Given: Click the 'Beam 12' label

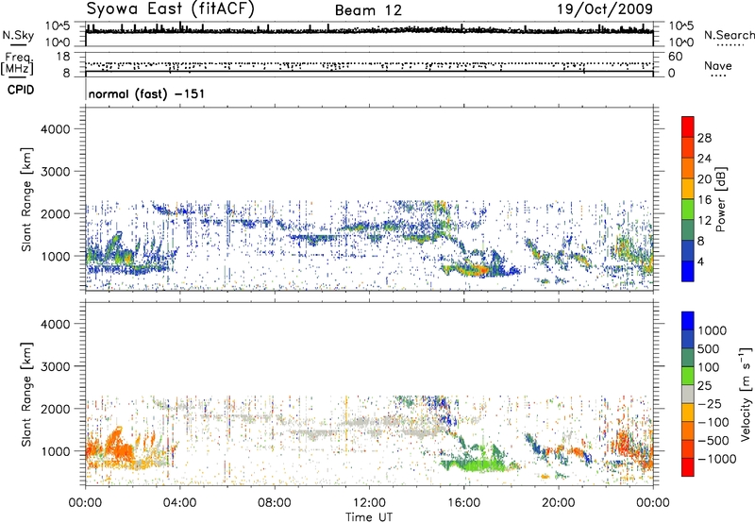Looking at the screenshot, I should pyautogui.click(x=368, y=10).
